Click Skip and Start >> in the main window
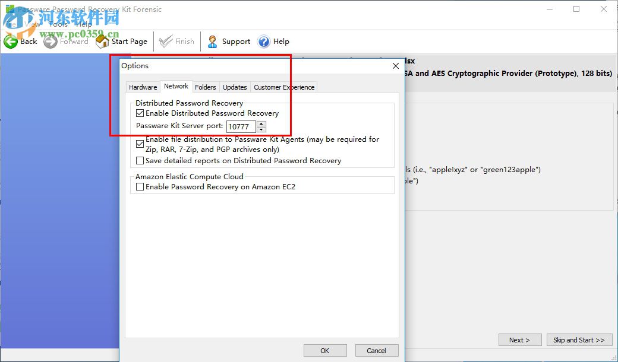Viewport: 618px width, 362px height. click(579, 340)
